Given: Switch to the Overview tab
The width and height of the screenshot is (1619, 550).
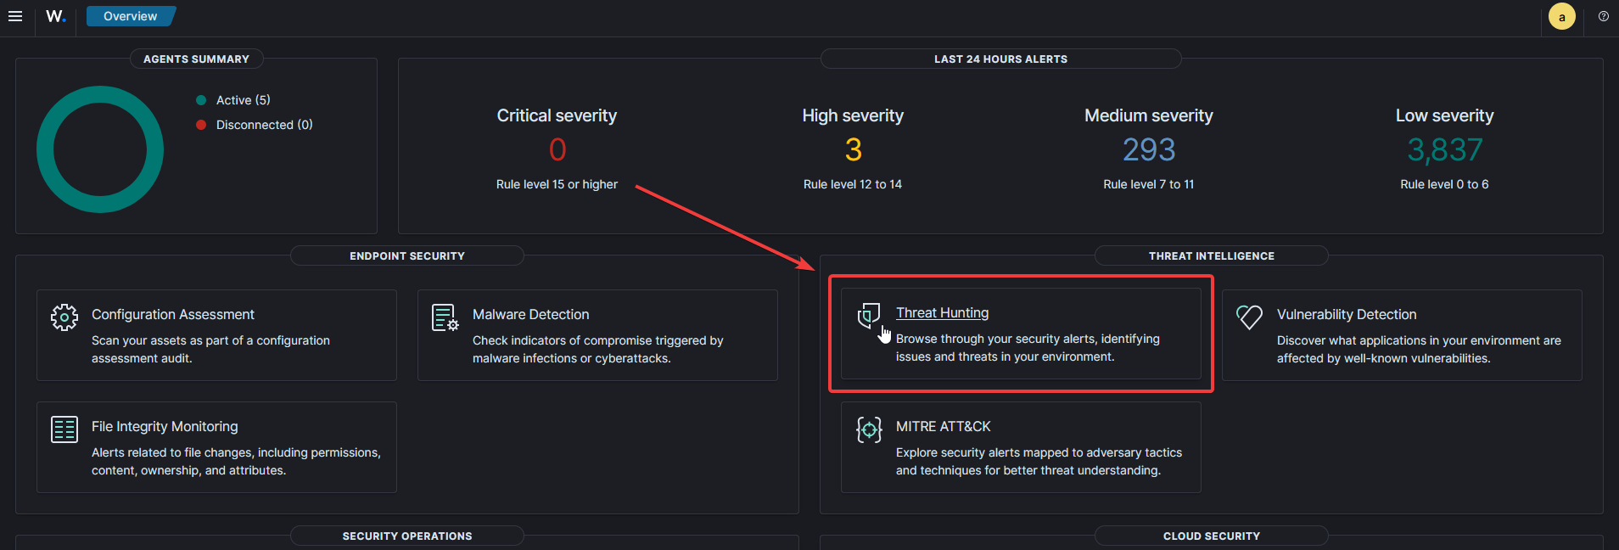Looking at the screenshot, I should [x=129, y=15].
